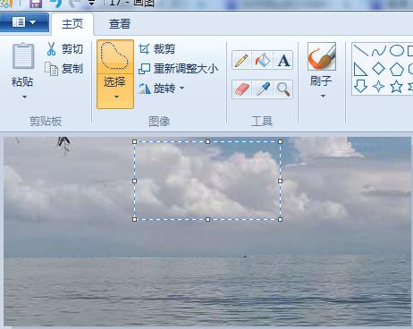This screenshot has height=329, width=413.
Task: Select the Magnifier tool
Action: (x=283, y=89)
